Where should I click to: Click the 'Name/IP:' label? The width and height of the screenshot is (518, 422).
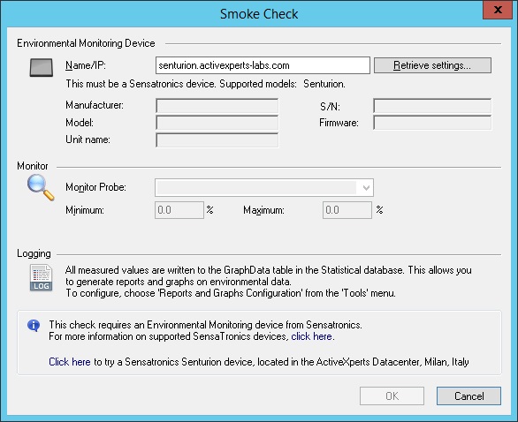pyautogui.click(x=86, y=65)
